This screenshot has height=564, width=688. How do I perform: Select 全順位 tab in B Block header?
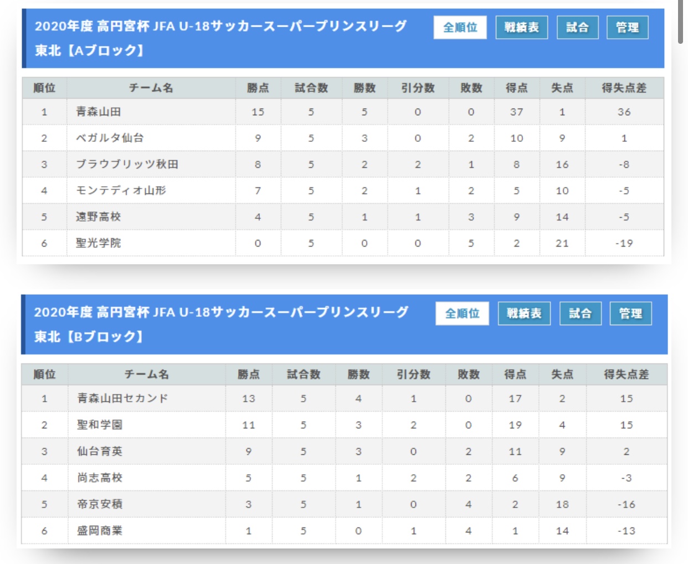[x=462, y=314]
